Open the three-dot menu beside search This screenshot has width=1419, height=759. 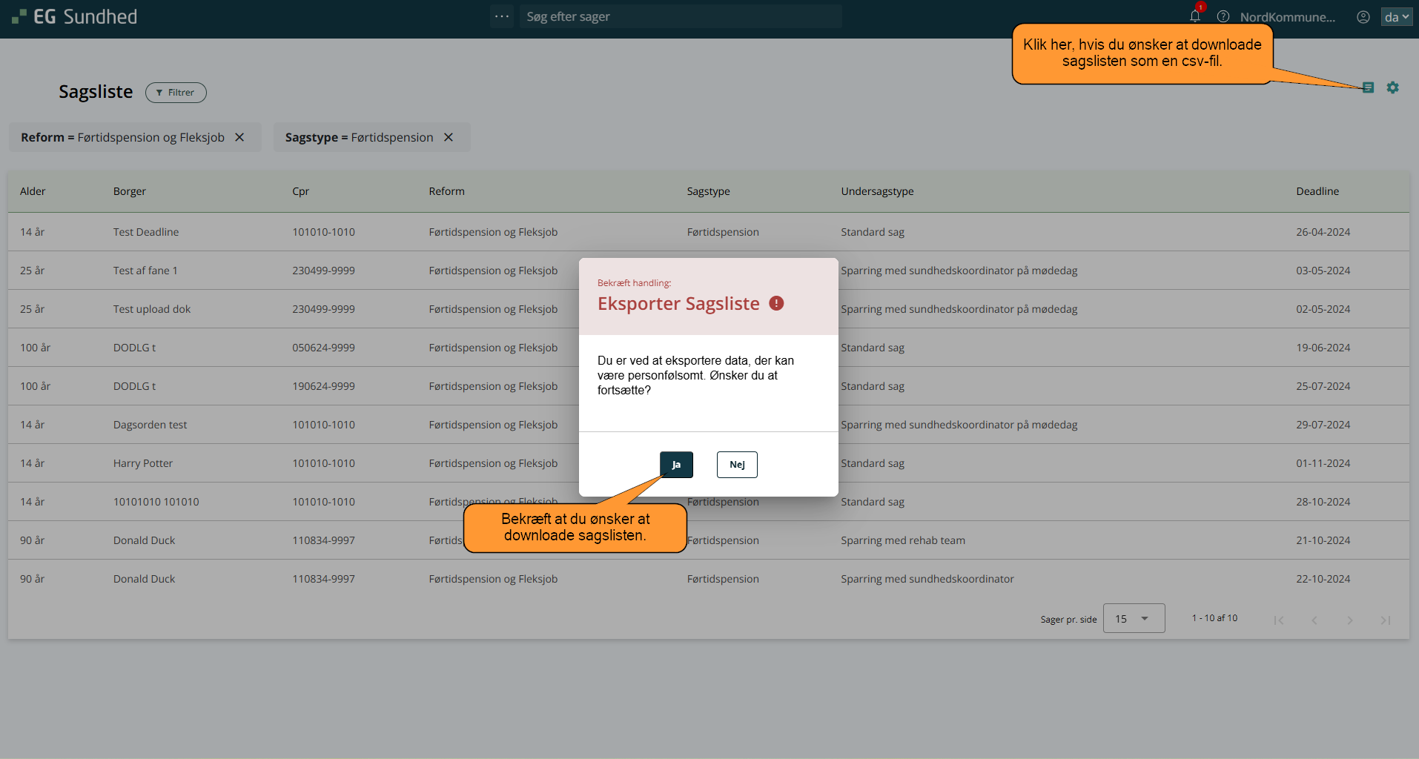click(x=502, y=16)
